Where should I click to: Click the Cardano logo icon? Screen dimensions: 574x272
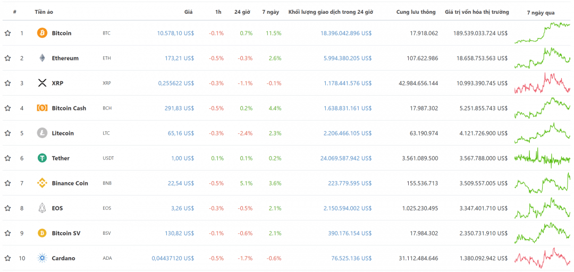[x=42, y=258]
